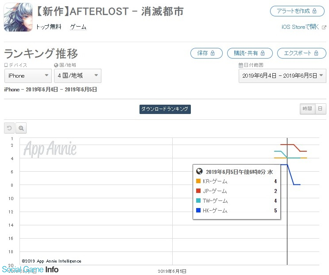Click the アラートを作成 button

click(297, 11)
